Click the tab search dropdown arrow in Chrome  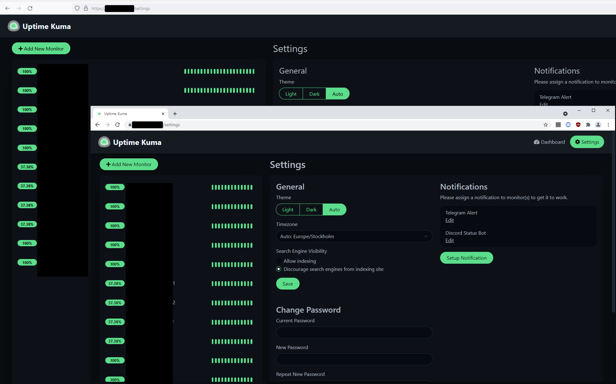565,114
